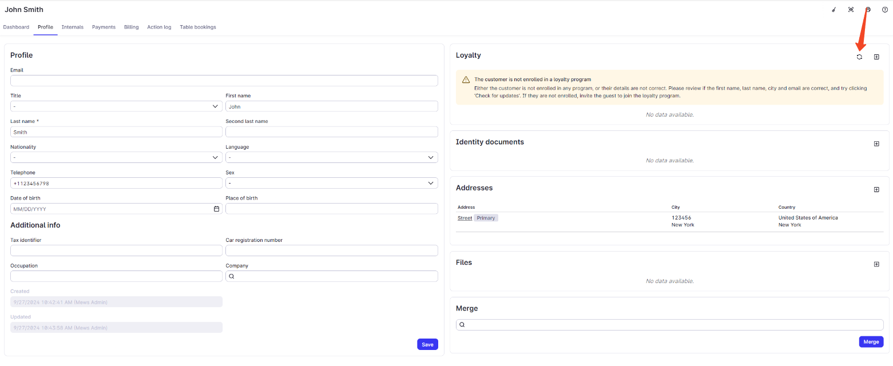Select the edit pen icon

point(833,9)
